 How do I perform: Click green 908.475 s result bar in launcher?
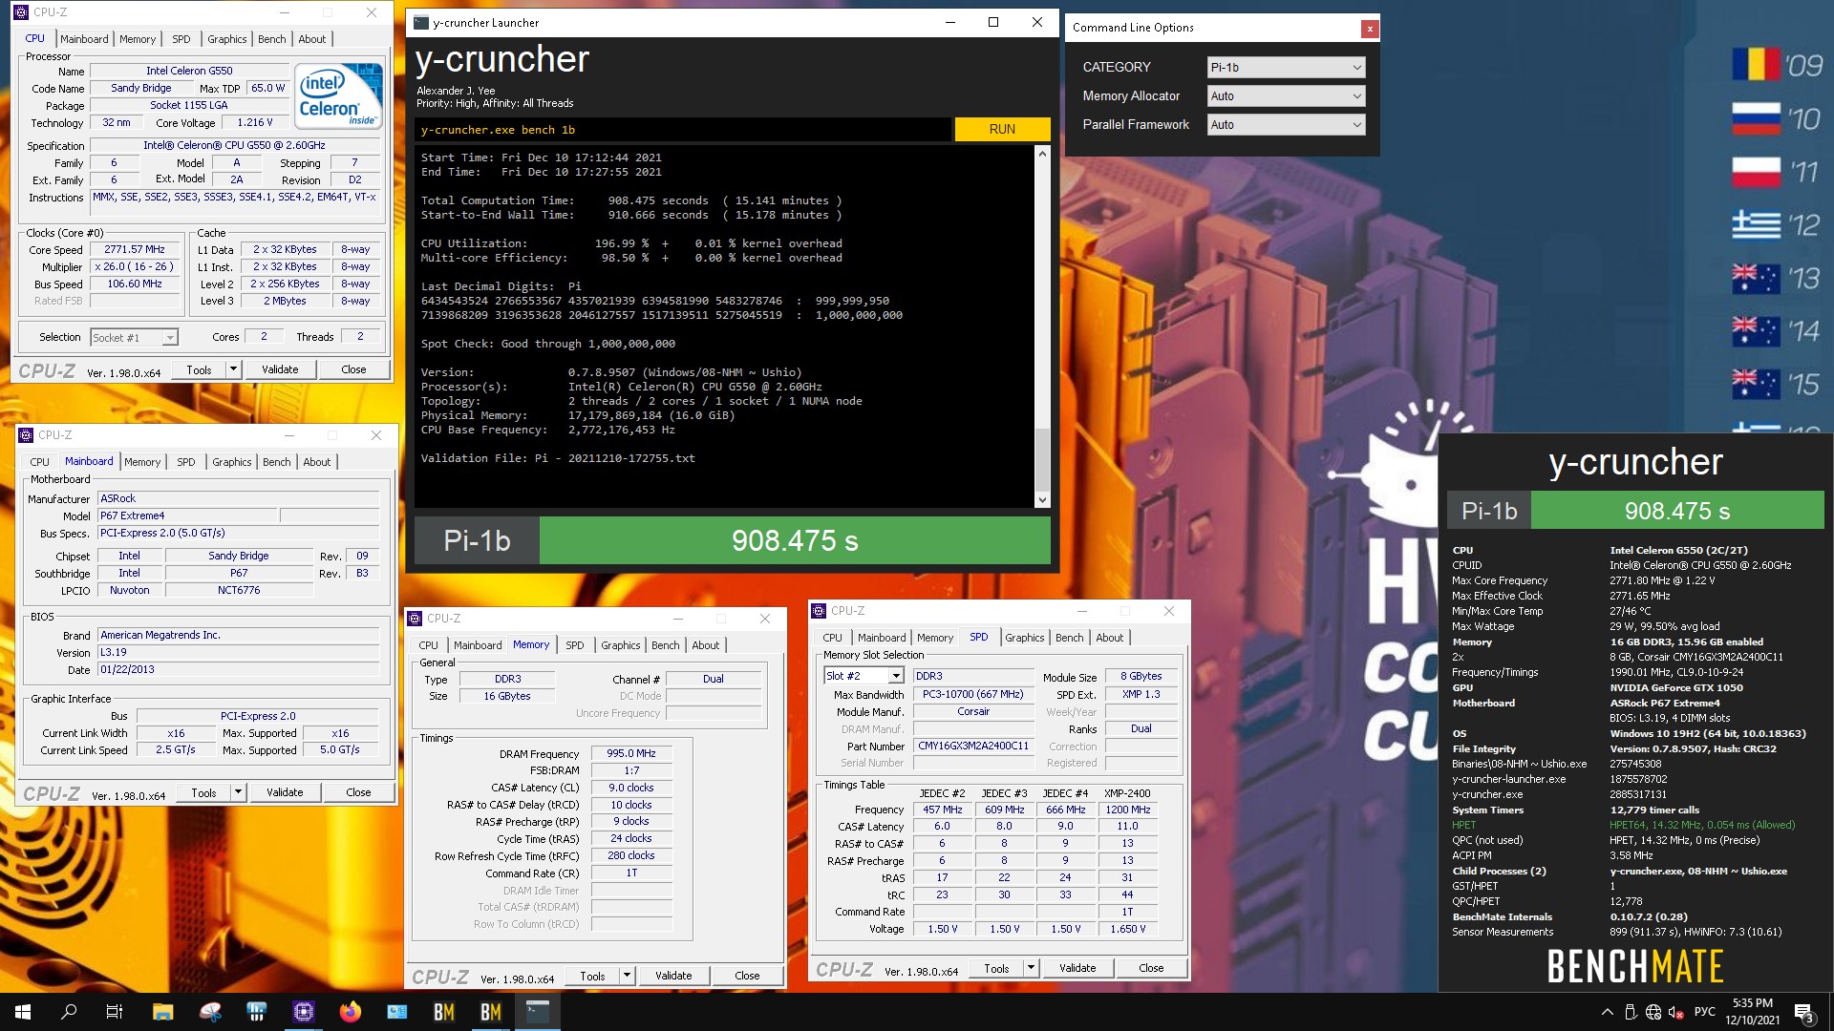click(795, 540)
